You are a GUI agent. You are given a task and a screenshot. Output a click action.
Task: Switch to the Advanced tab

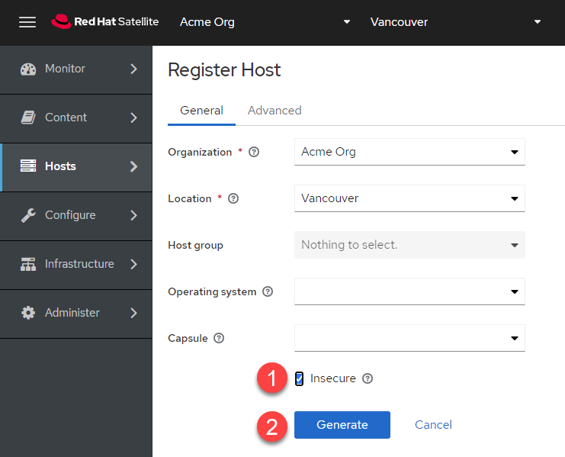coord(274,111)
